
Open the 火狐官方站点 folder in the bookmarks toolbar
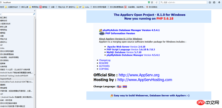[11, 7]
